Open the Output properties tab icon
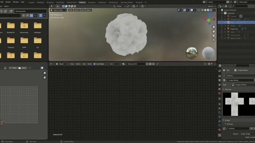Viewport: 255px width, 143px height. [220, 80]
